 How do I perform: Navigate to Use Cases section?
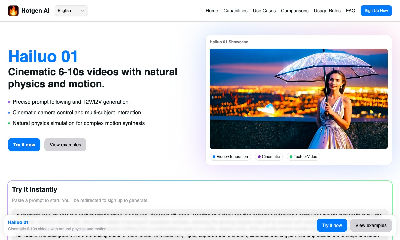264,11
